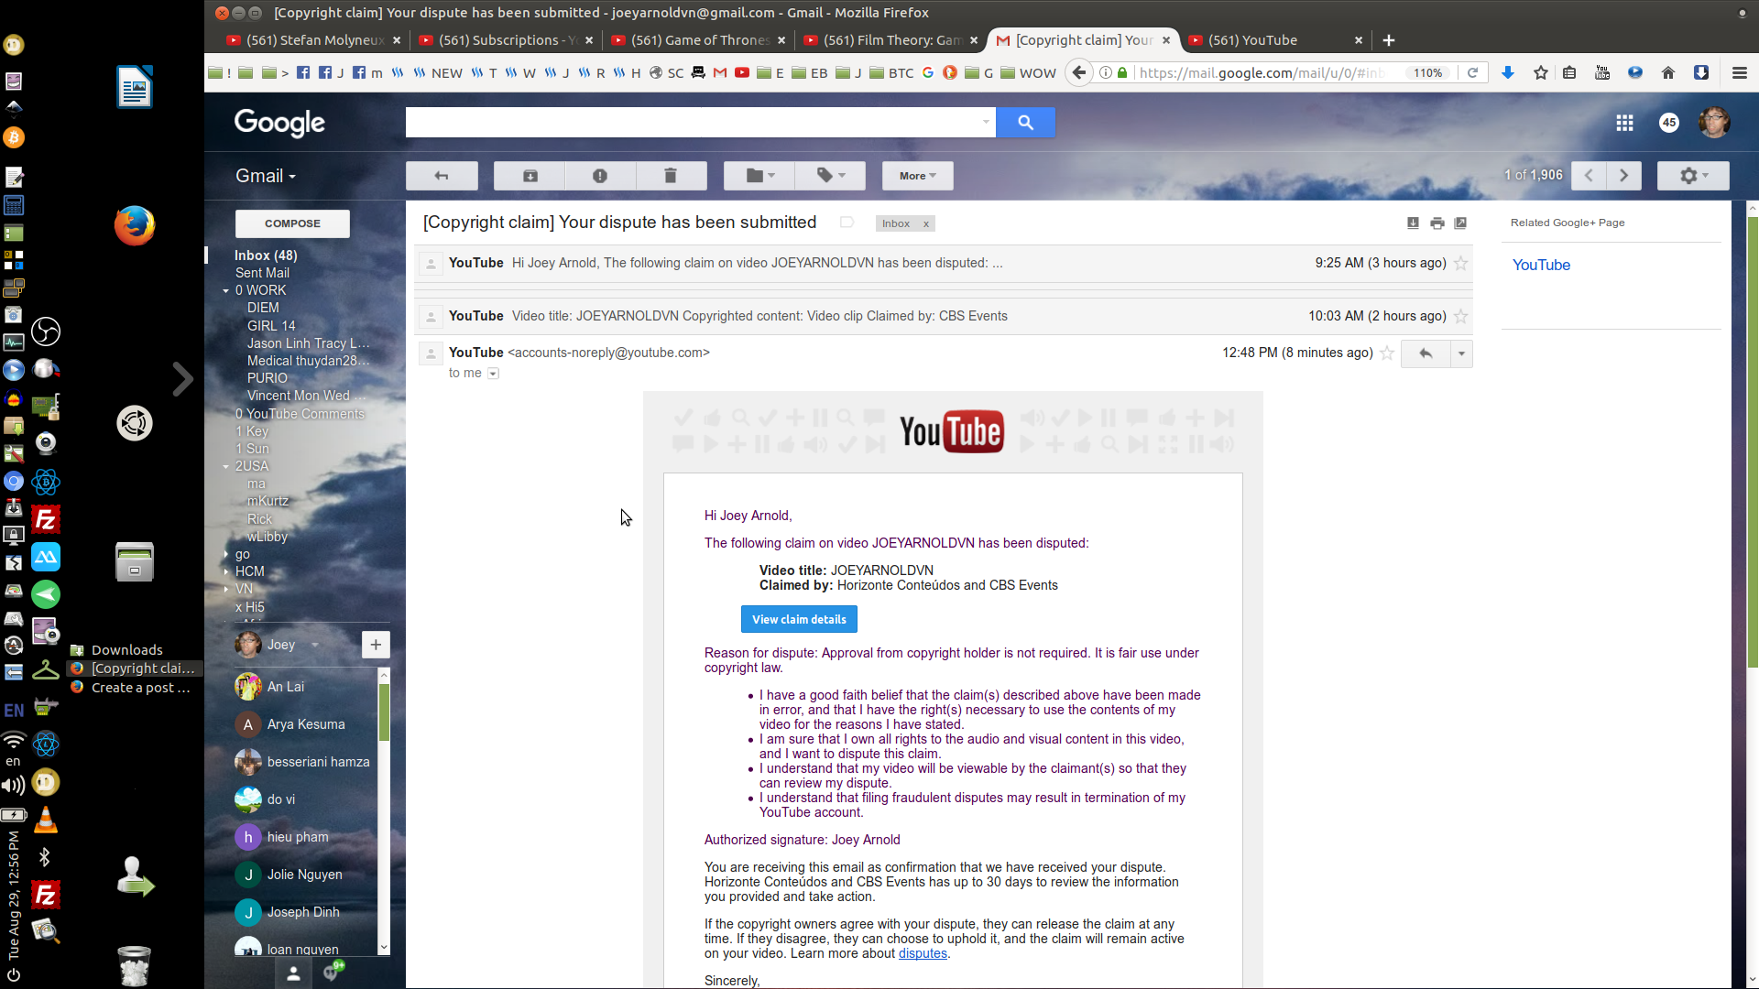The image size is (1759, 989).
Task: Open chat with Jolie Nguyen
Action: pyautogui.click(x=305, y=875)
